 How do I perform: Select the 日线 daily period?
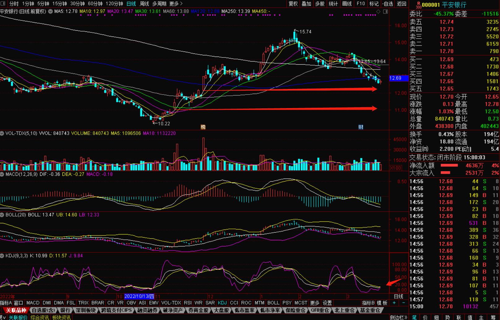pyautogui.click(x=131, y=4)
